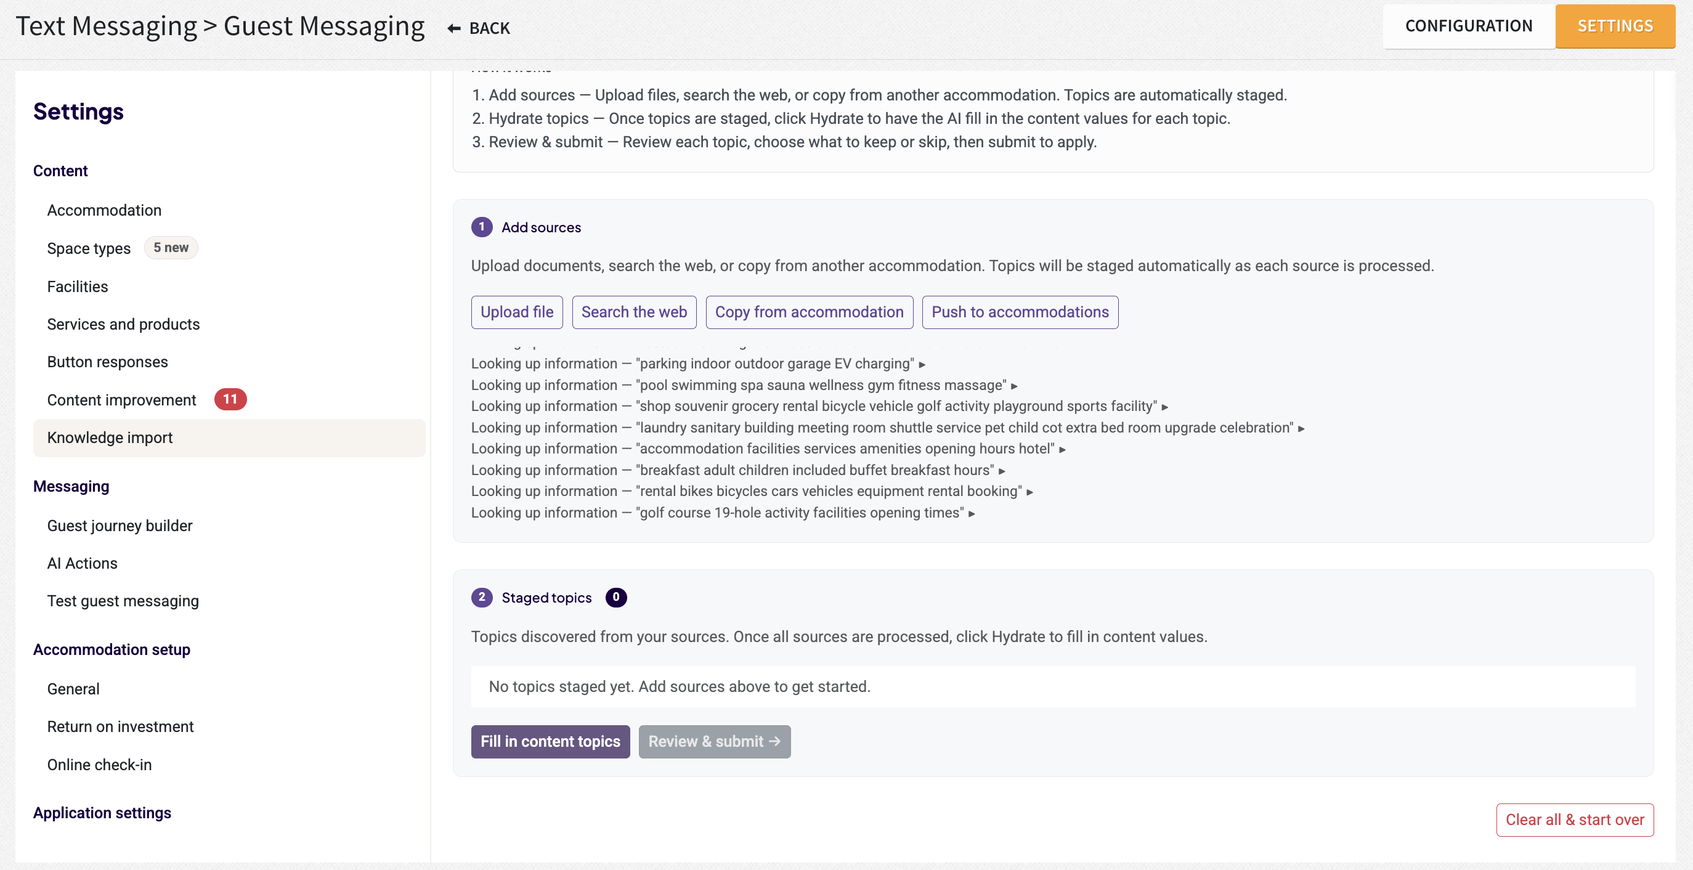
Task: Open Test guest messaging
Action: click(x=123, y=601)
